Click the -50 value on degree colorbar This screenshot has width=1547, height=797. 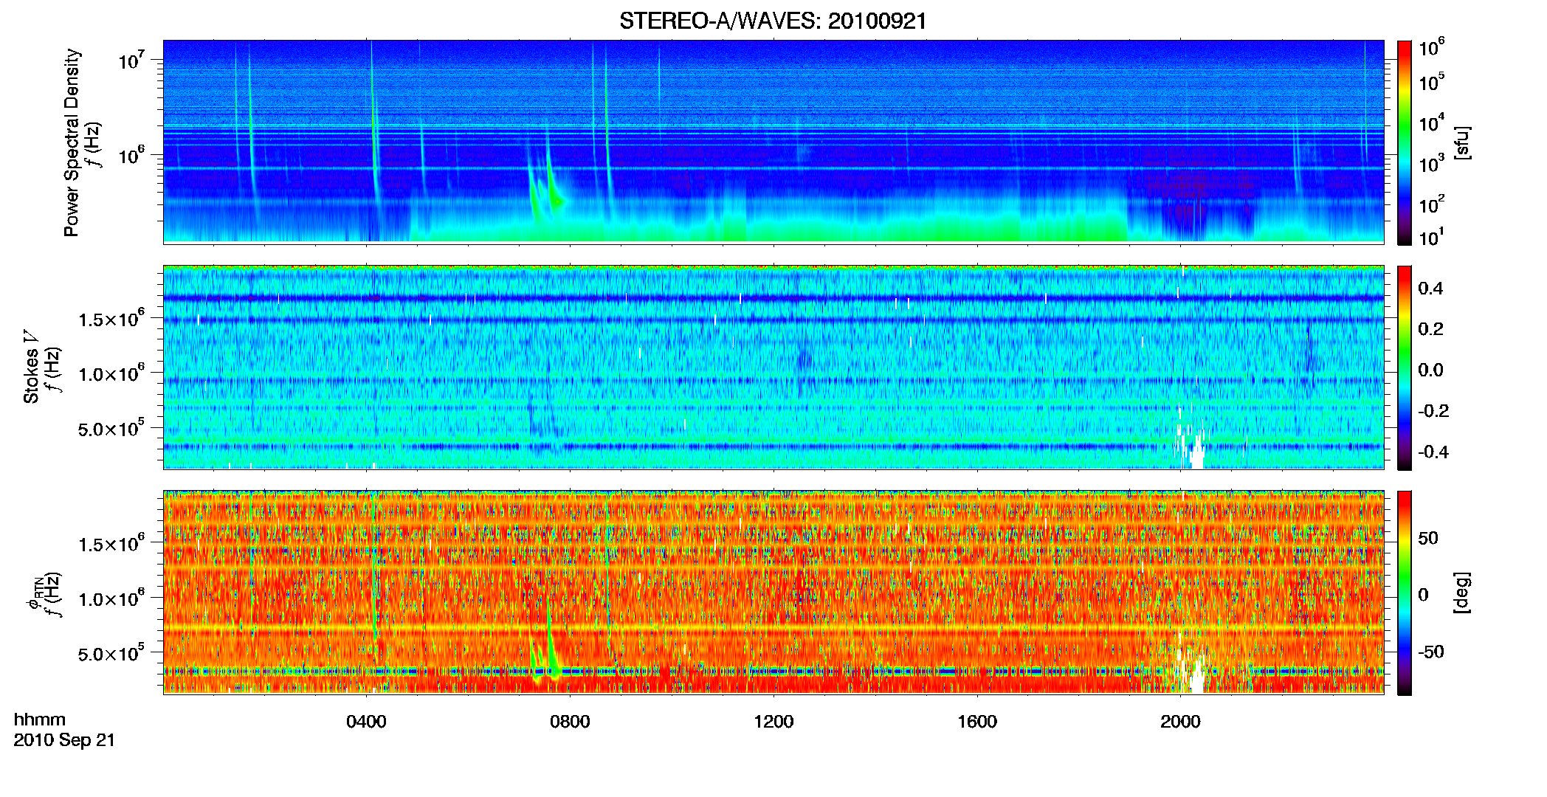tap(1430, 652)
